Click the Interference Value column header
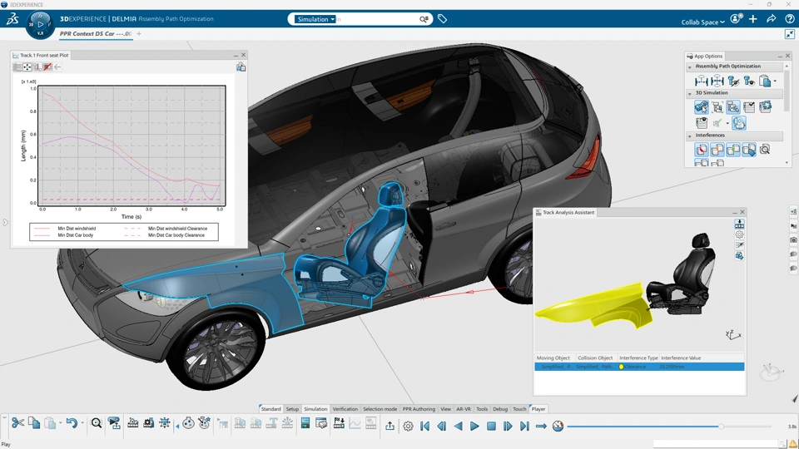 pos(681,358)
